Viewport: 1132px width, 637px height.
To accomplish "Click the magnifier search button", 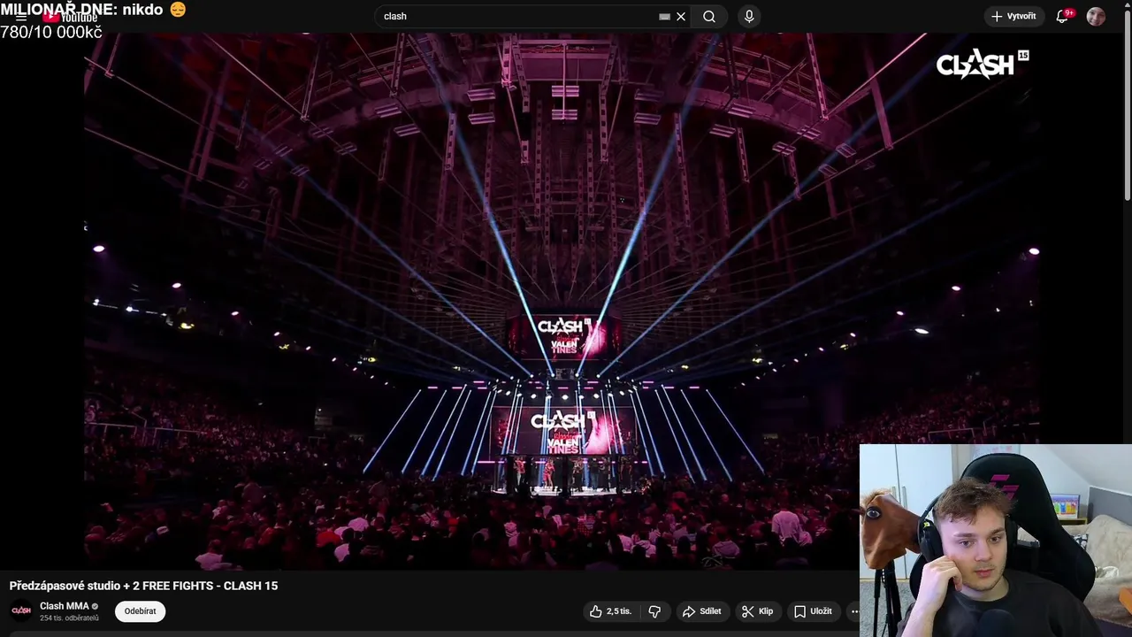I will (709, 16).
